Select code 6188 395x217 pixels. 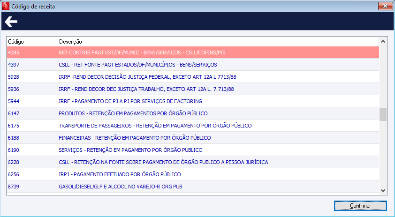click(x=13, y=138)
